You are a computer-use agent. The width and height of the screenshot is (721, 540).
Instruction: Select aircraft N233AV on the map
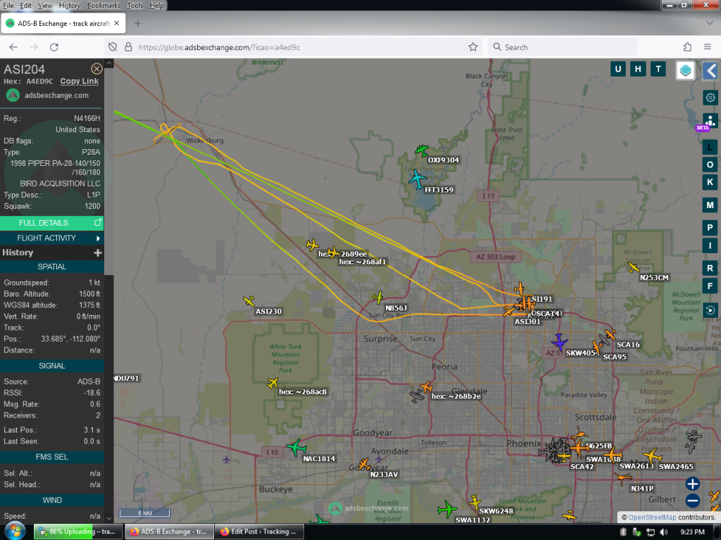click(364, 464)
